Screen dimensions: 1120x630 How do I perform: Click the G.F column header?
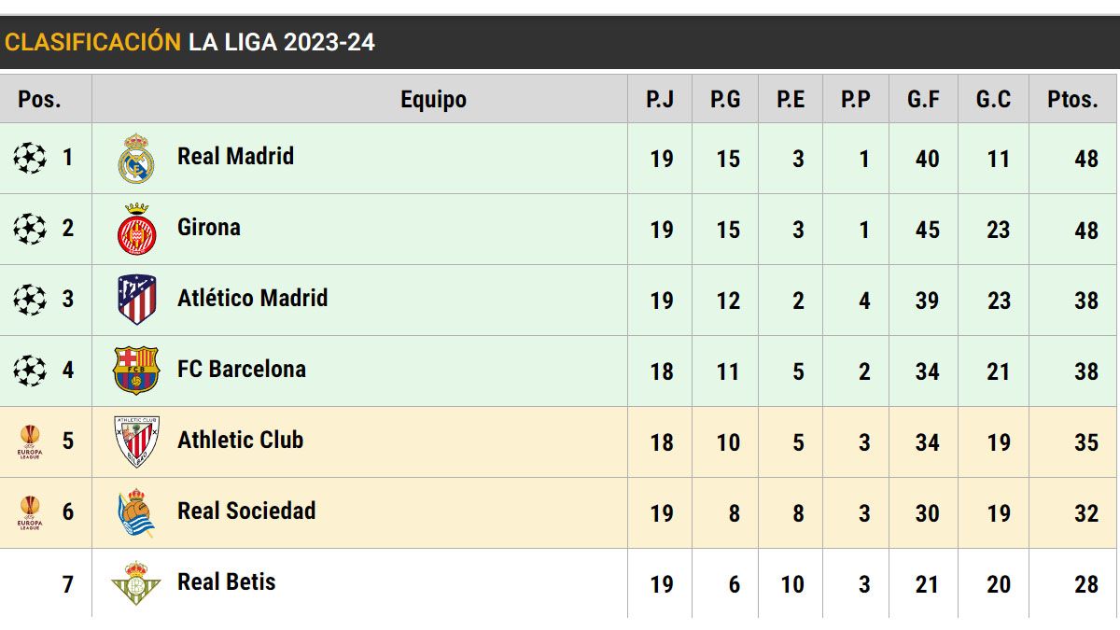[923, 99]
